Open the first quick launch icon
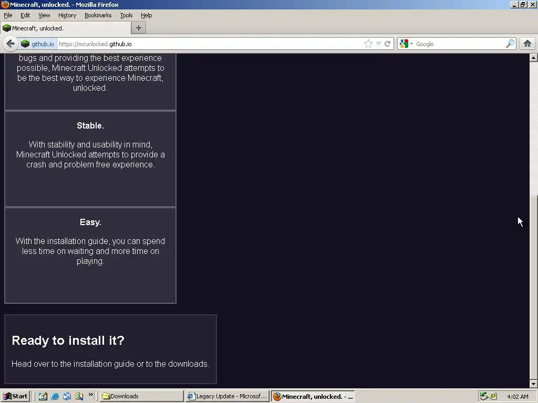The width and height of the screenshot is (538, 403). [43, 397]
